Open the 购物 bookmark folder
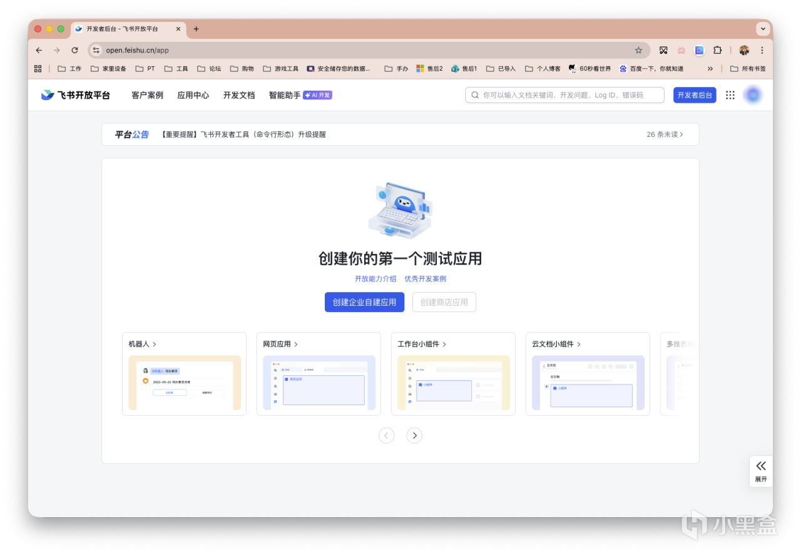The width and height of the screenshot is (801, 554). point(242,69)
